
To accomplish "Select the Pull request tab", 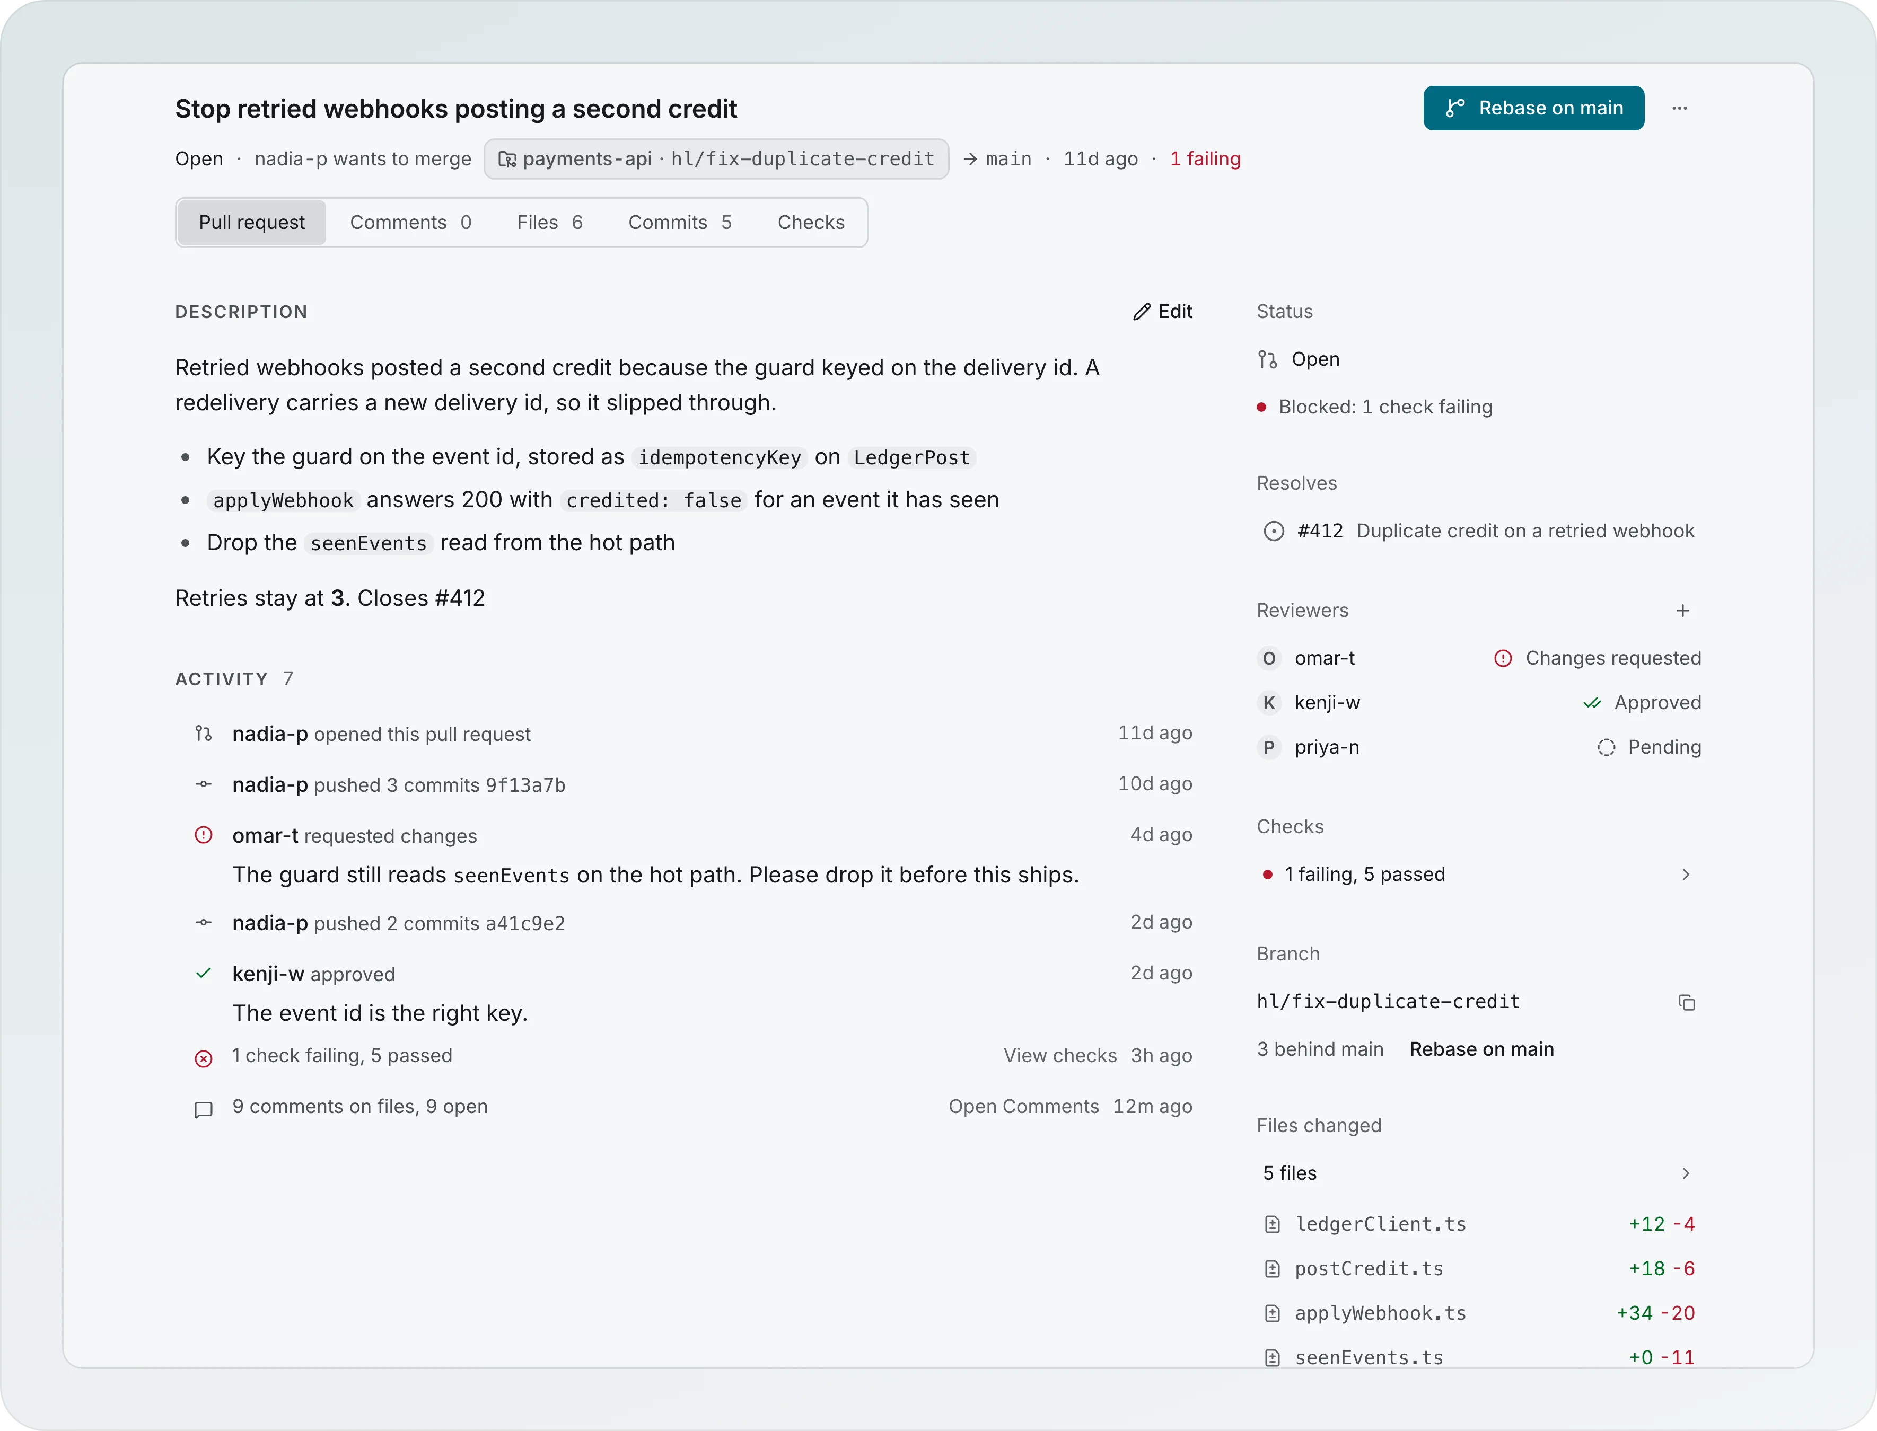I will click(x=251, y=222).
